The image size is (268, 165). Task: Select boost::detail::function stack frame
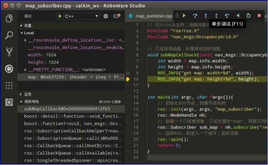pyautogui.click(x=71, y=116)
